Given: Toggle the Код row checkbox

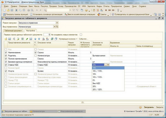Looking at the screenshot, I should coord(6,49).
